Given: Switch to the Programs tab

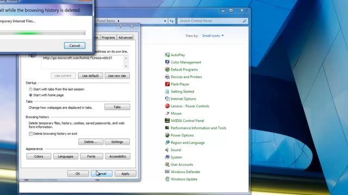Looking at the screenshot, I should [x=108, y=37].
